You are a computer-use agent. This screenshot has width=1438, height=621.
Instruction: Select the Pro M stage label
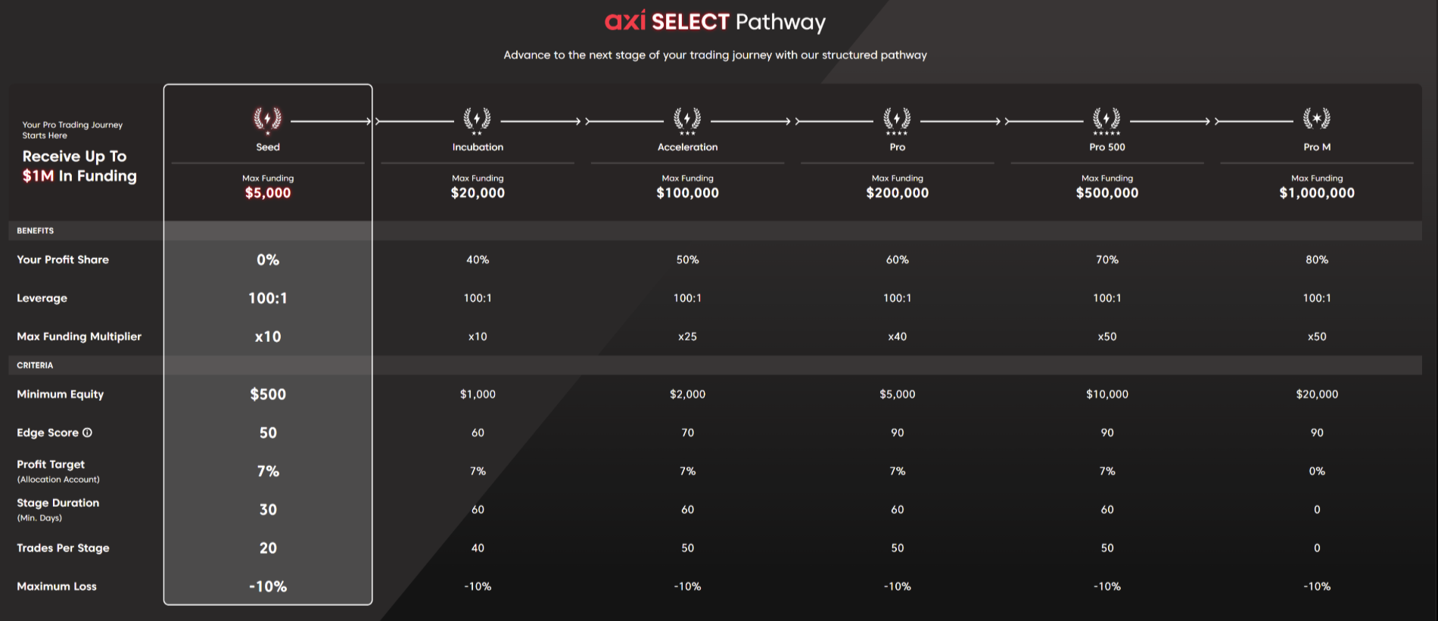tap(1317, 147)
